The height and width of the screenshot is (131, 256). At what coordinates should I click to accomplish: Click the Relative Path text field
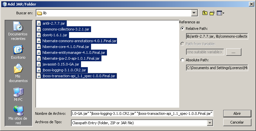pyautogui.click(x=217, y=36)
